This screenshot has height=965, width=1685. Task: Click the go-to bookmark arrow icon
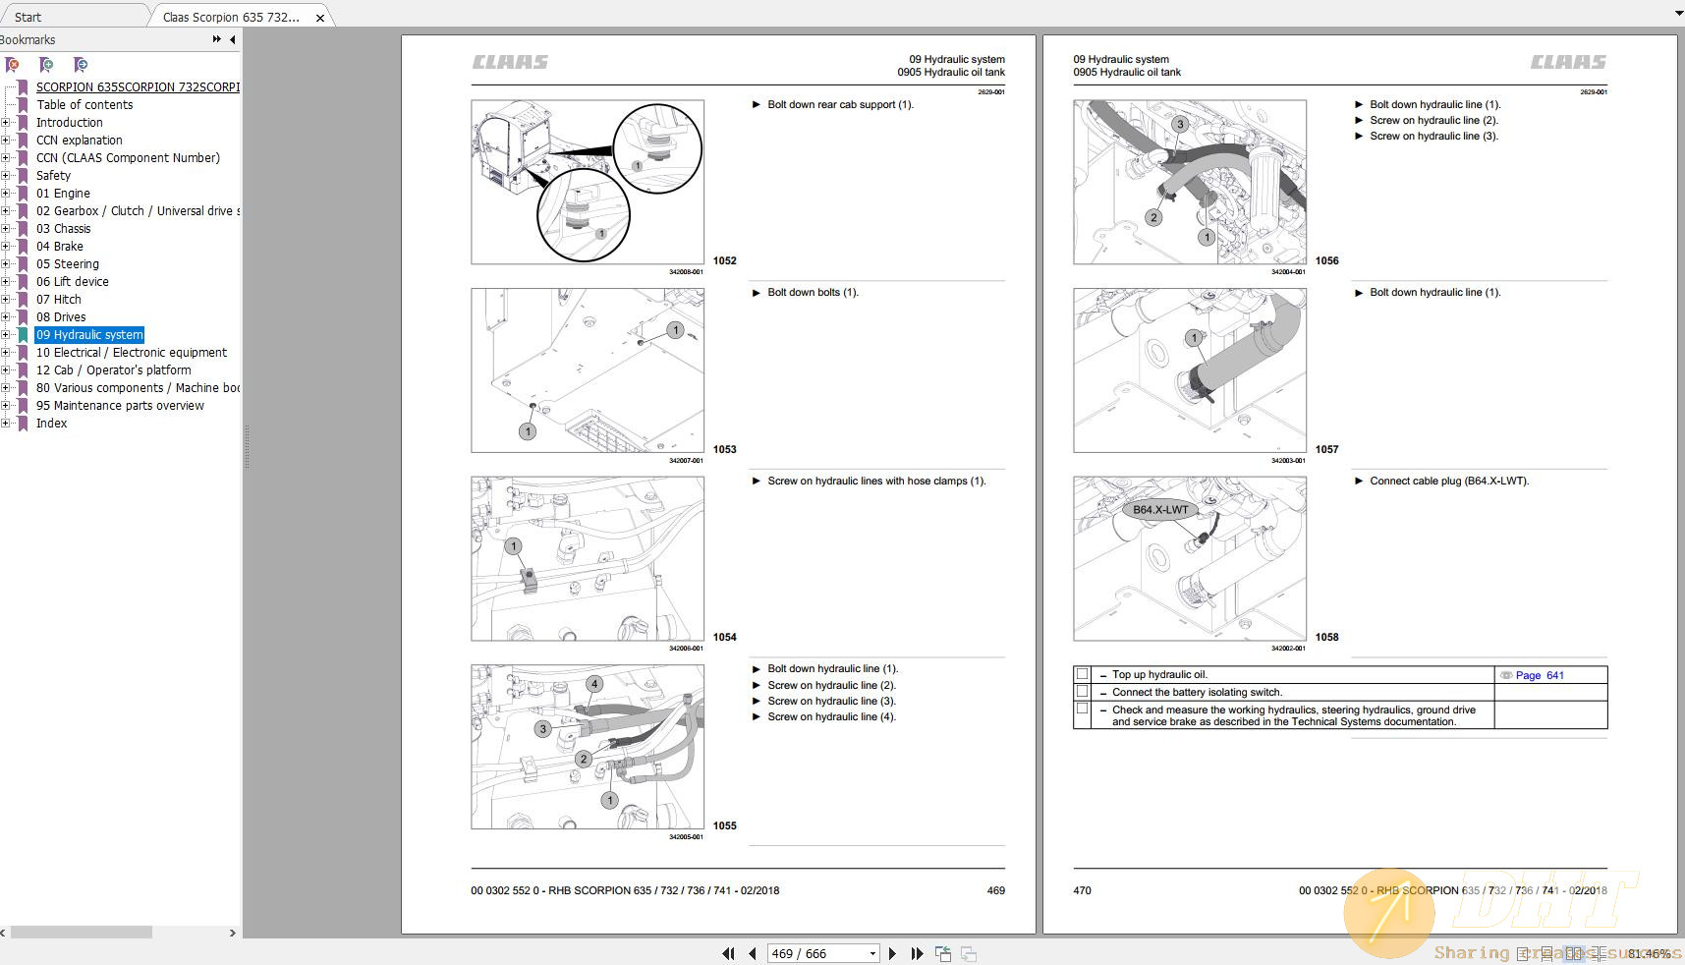click(81, 65)
